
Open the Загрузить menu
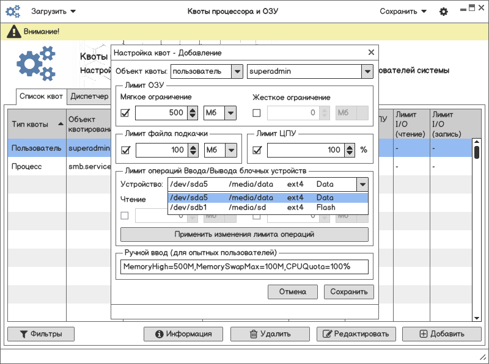(54, 12)
